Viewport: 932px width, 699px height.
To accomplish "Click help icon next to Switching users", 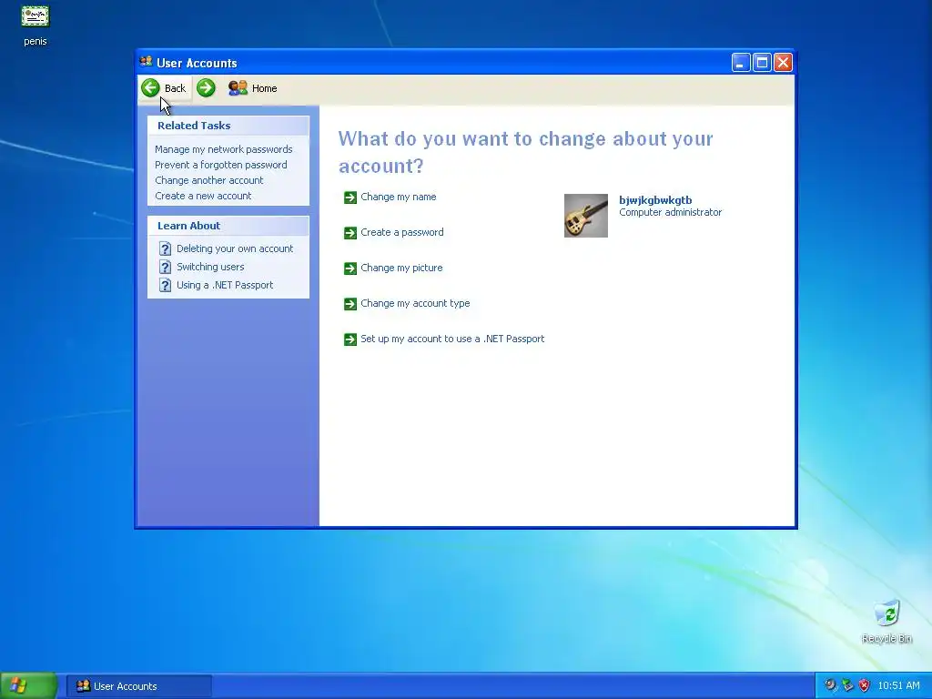I will pyautogui.click(x=166, y=267).
